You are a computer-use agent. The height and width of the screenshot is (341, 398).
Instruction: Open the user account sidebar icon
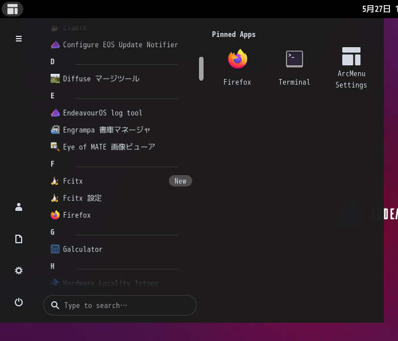(x=19, y=207)
